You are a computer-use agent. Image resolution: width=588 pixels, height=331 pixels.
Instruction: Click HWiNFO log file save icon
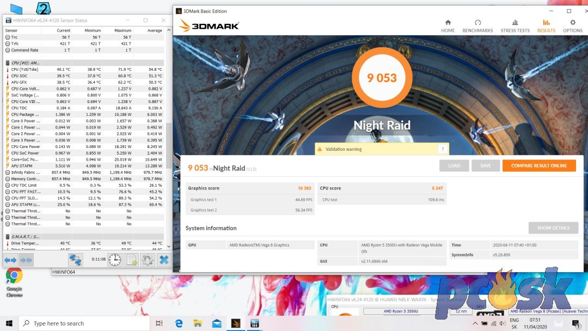coord(132,260)
